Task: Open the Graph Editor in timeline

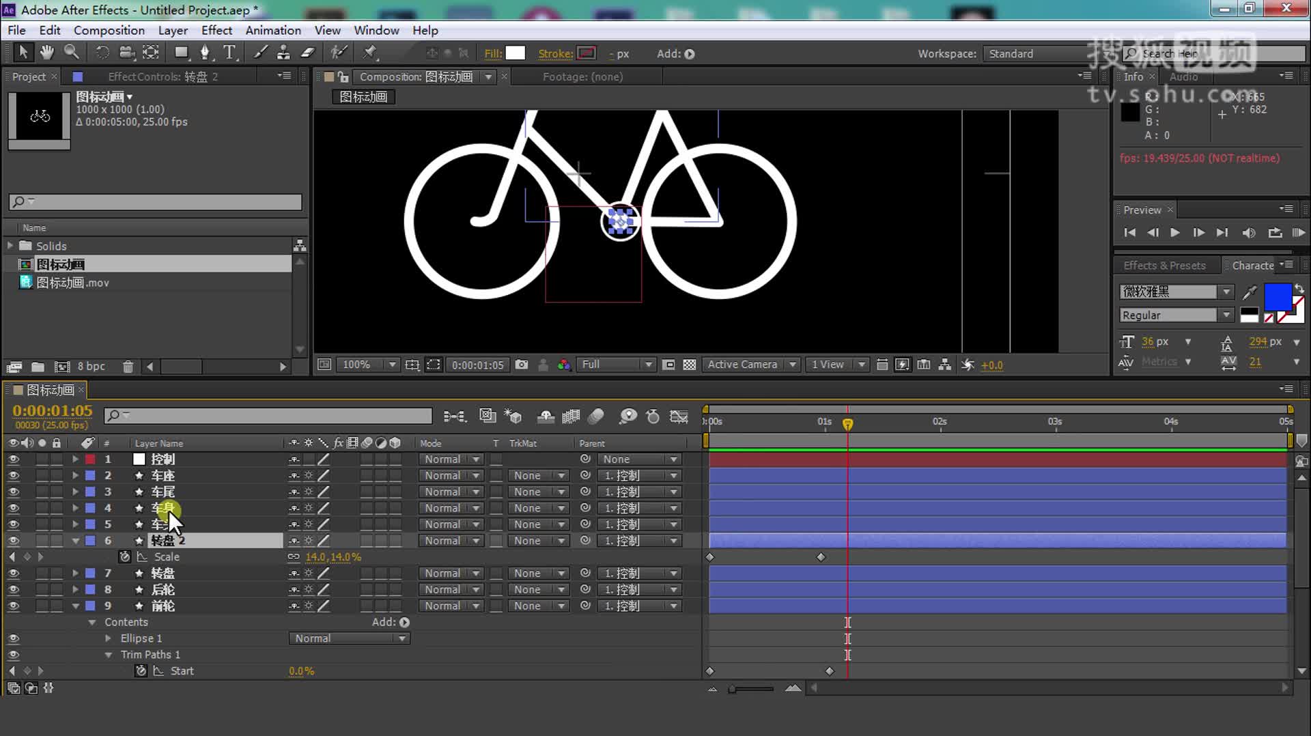Action: tap(679, 416)
